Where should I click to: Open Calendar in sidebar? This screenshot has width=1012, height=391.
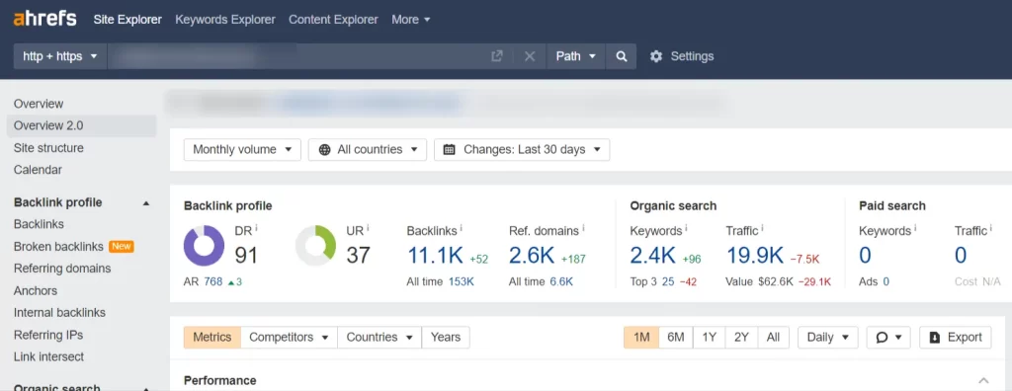39,171
